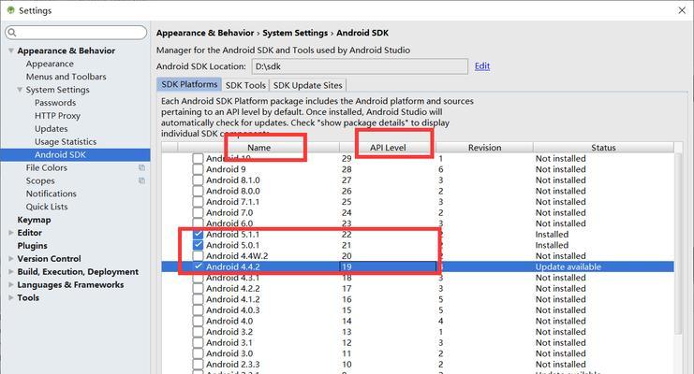
Task: Click the Installed status of Android 5.1.1
Action: tap(552, 235)
